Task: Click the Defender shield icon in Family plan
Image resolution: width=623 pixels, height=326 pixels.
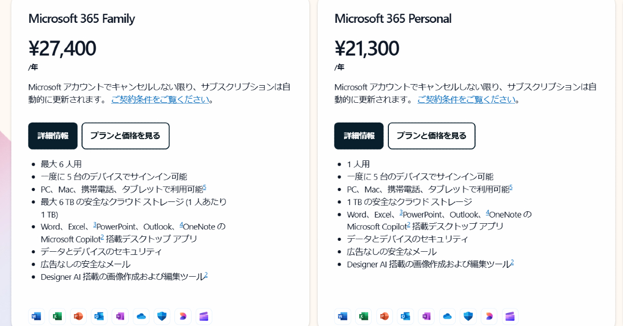Action: [162, 316]
